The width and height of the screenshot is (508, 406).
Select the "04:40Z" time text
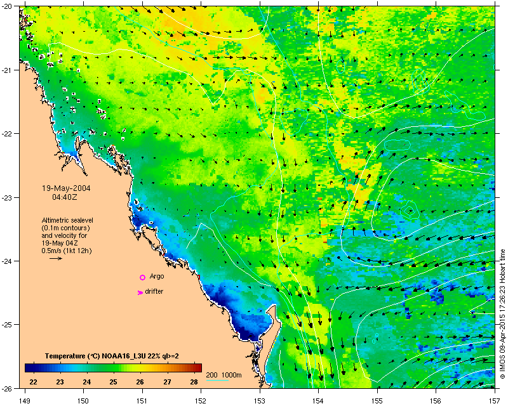click(x=65, y=197)
